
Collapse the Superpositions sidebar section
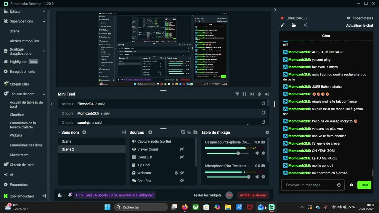point(44,21)
